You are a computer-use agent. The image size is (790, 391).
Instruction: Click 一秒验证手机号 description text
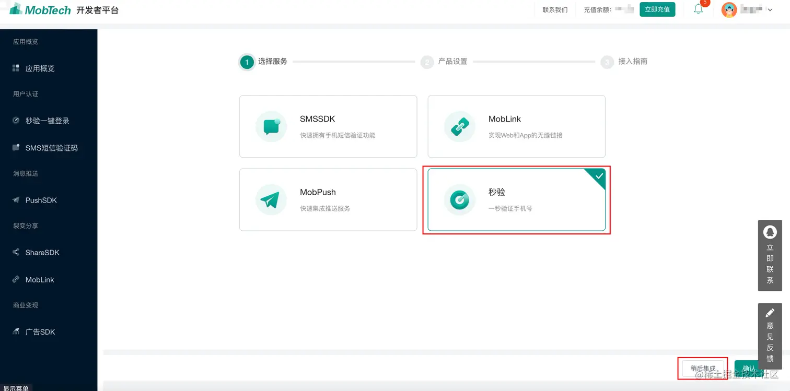click(510, 208)
